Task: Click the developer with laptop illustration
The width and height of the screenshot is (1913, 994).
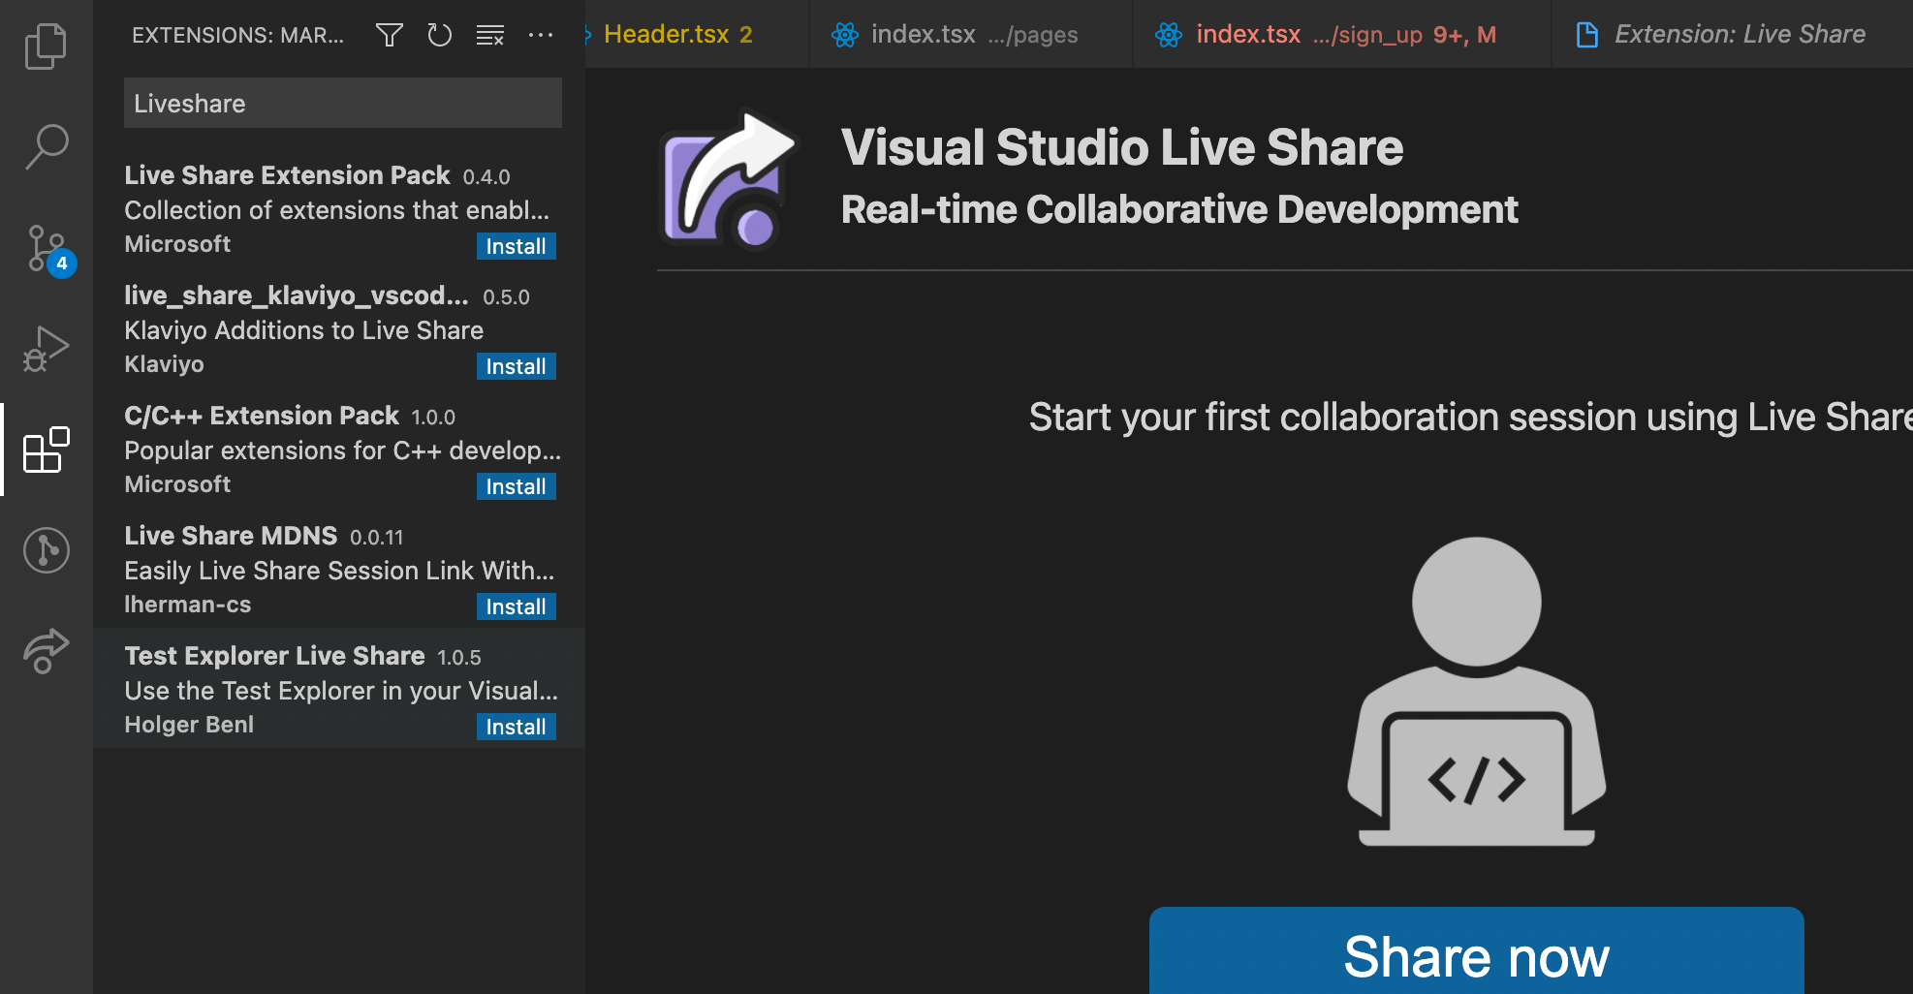Action: (x=1476, y=692)
